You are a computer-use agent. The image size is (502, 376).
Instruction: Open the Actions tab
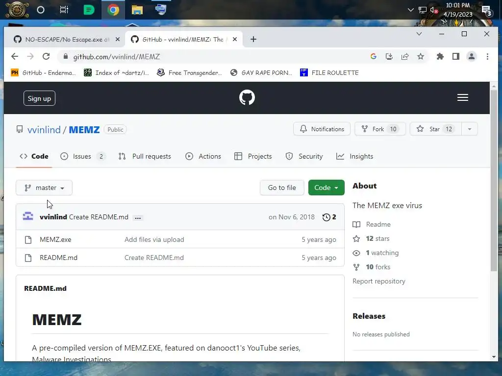(x=203, y=156)
